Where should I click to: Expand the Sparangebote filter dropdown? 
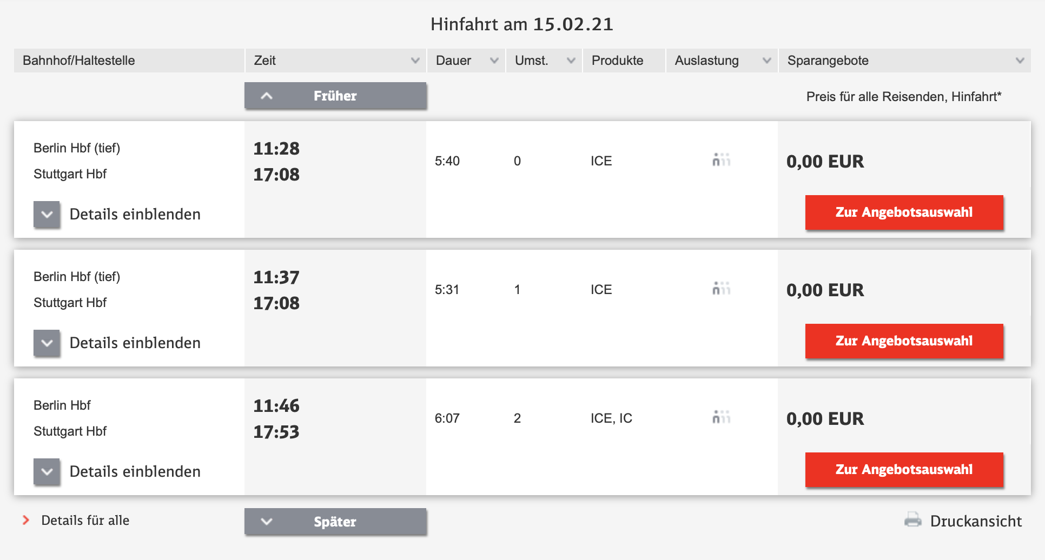point(1020,61)
